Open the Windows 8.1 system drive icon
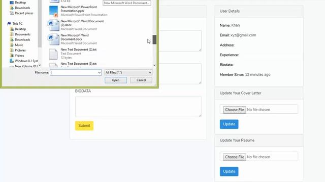Image resolution: width=325 pixels, height=182 pixels. (12, 61)
